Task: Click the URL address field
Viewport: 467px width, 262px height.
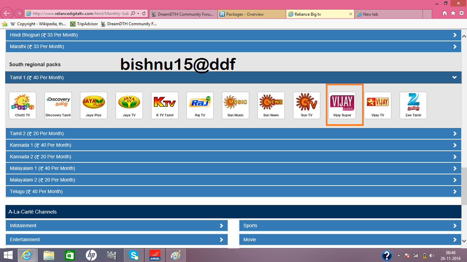Action: [x=81, y=14]
